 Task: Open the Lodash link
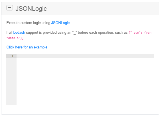pos(19,32)
